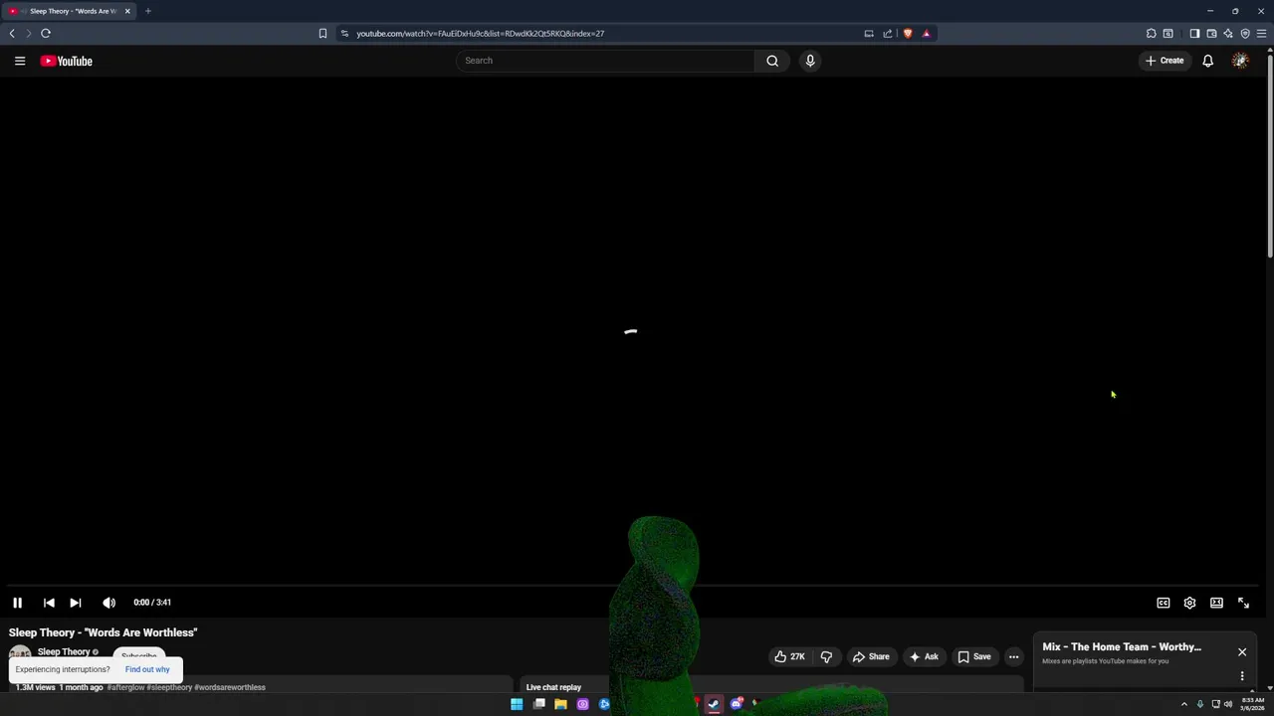The height and width of the screenshot is (716, 1274).
Task: Click the YouTube search box
Action: [x=605, y=61]
